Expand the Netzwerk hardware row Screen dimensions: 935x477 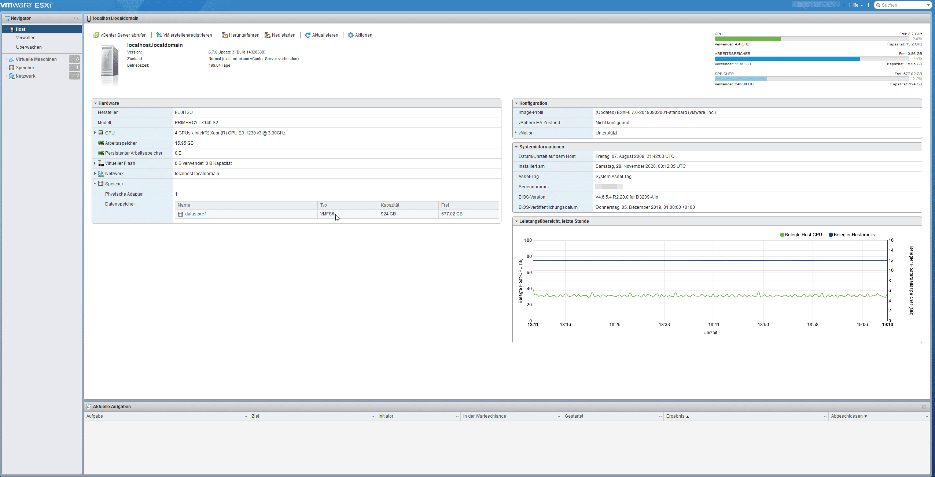(95, 174)
